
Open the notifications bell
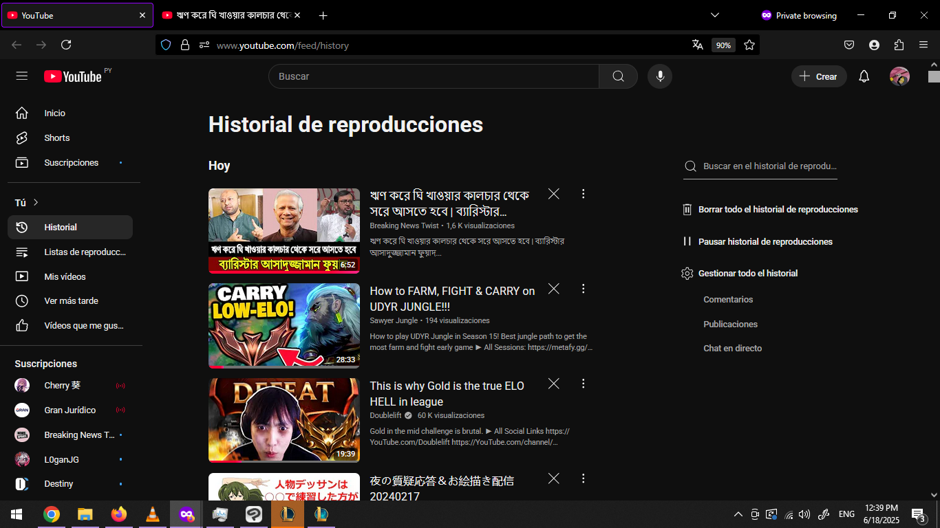[864, 76]
